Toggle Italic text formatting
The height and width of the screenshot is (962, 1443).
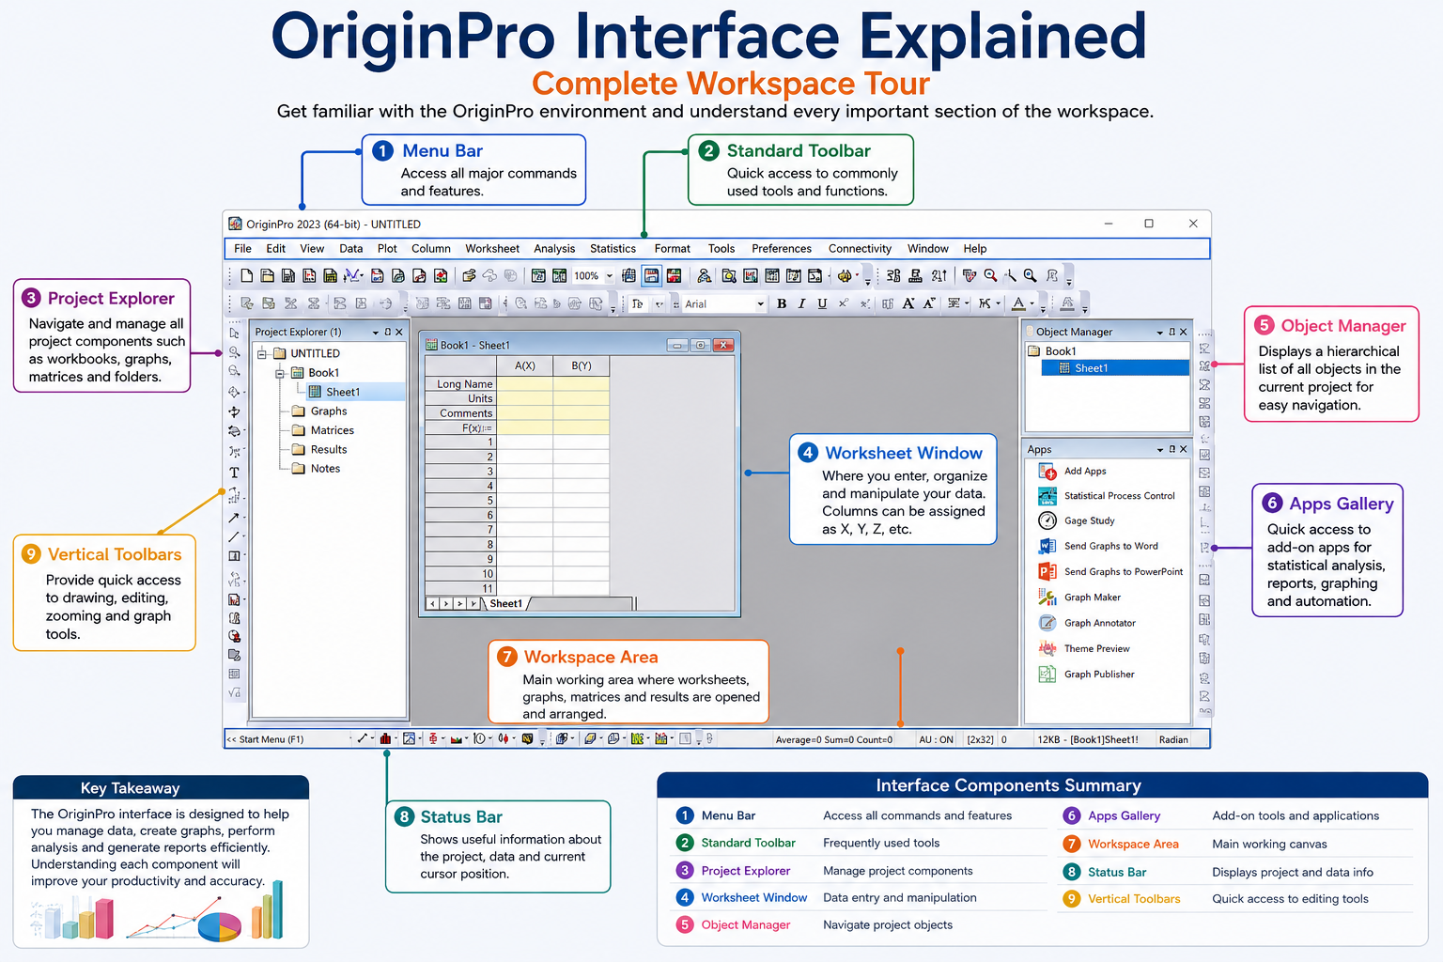[x=801, y=303]
